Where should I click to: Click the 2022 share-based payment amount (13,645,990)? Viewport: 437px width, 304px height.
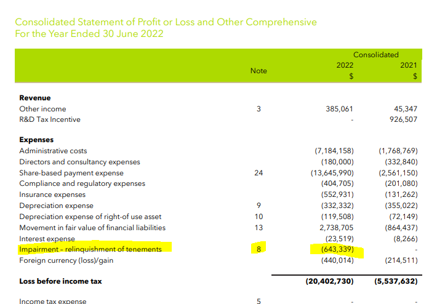333,173
